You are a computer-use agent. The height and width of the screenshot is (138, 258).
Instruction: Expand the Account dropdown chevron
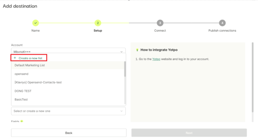click(x=121, y=52)
